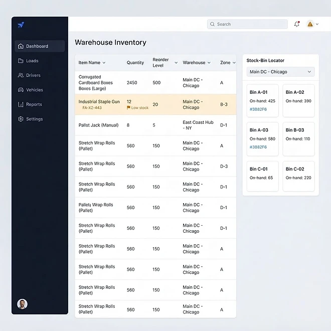
Task: Open Main DC - Chicago locator dropdown
Action: tap(280, 72)
